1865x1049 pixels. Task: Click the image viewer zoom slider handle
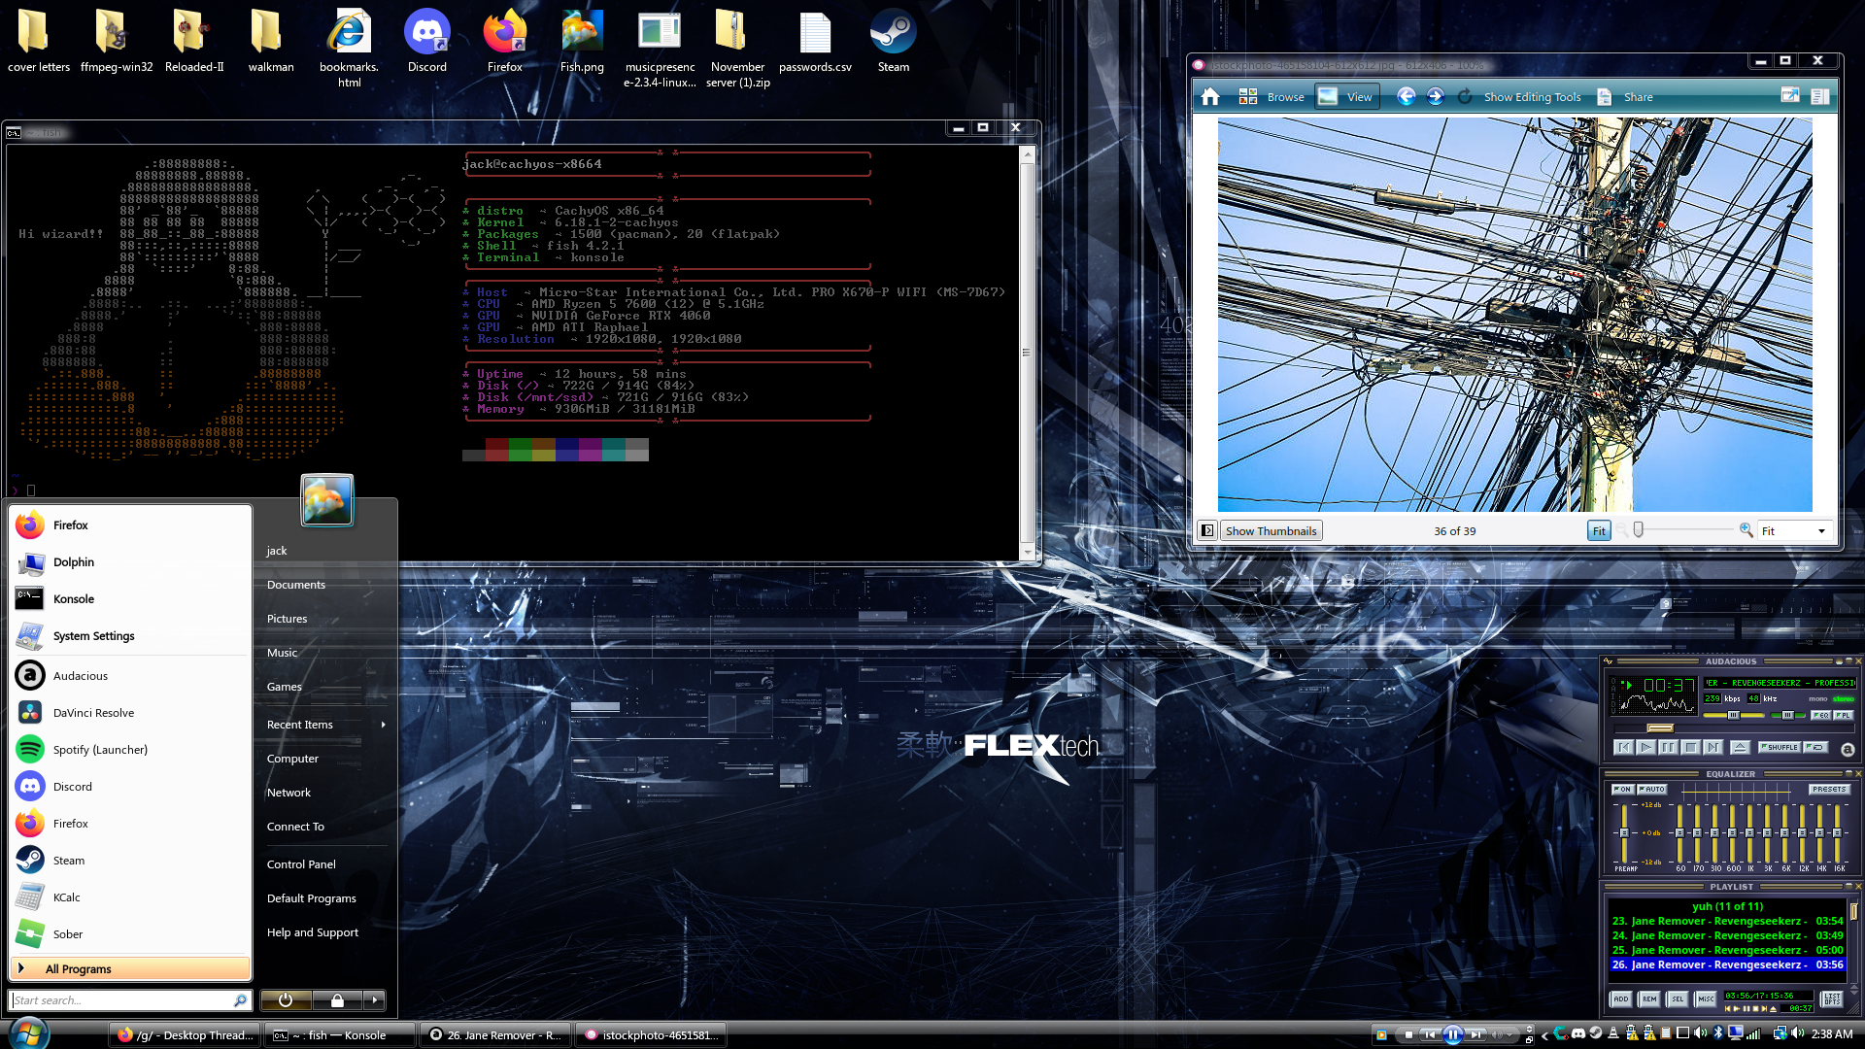coord(1639,529)
